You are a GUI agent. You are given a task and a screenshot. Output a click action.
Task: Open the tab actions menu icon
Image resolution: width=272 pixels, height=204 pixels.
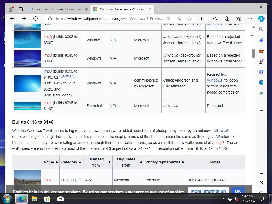click(21, 9)
